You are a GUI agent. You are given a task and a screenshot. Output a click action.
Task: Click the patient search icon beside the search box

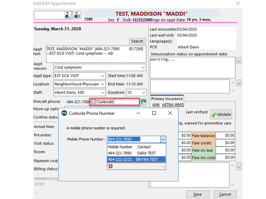68,15
